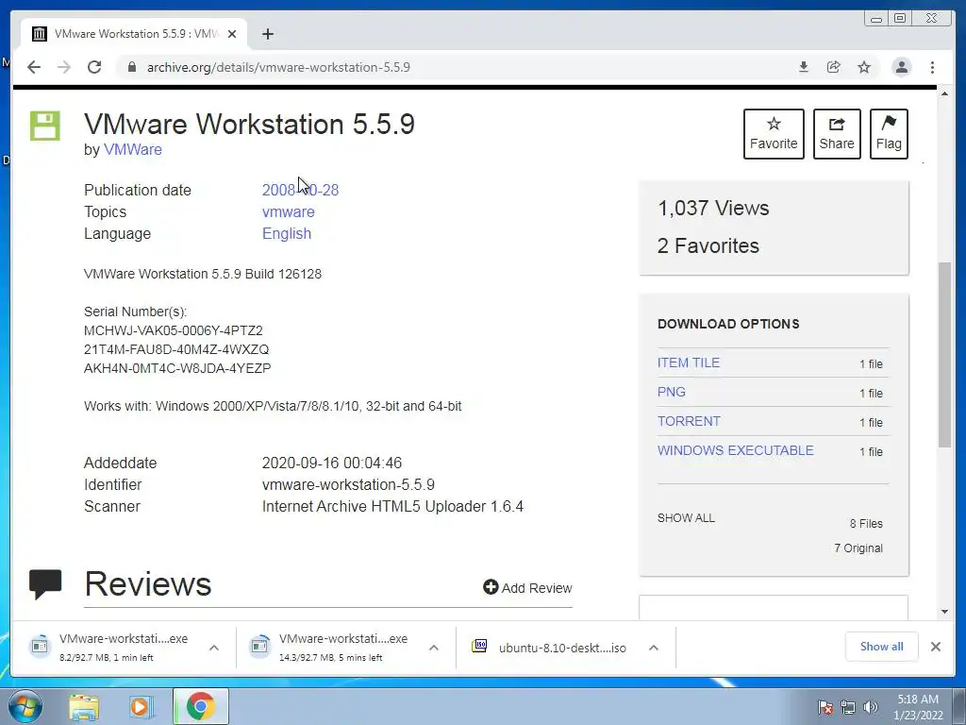Click the first serial number MCHWJ-VAK05-0006Y-4PTZ2
Viewport: 966px width, 725px height.
point(174,330)
